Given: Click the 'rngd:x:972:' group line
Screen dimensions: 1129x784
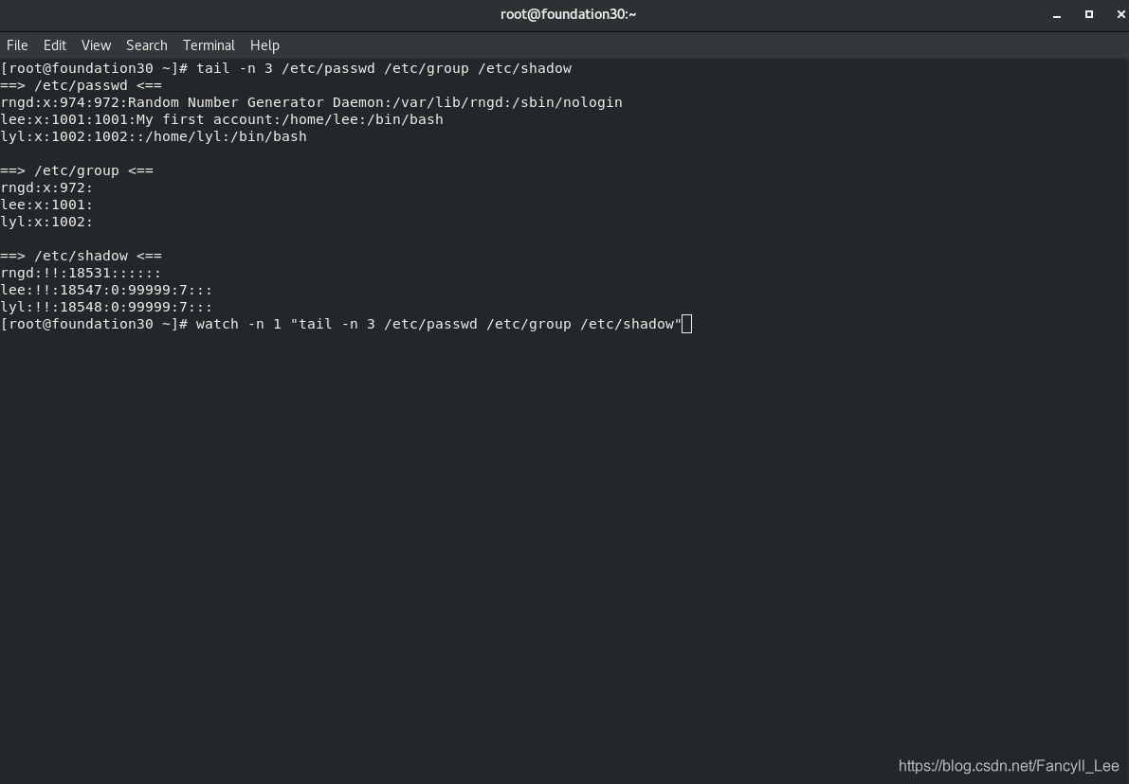Looking at the screenshot, I should (46, 187).
